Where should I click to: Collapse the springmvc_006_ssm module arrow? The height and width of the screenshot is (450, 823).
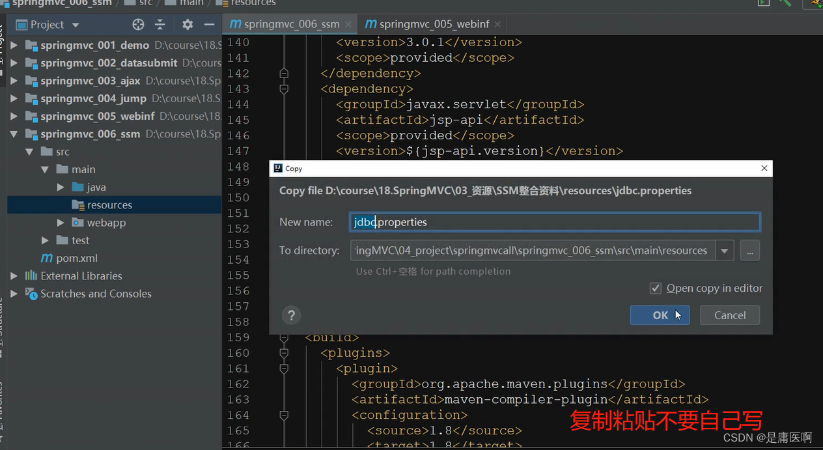pyautogui.click(x=14, y=134)
